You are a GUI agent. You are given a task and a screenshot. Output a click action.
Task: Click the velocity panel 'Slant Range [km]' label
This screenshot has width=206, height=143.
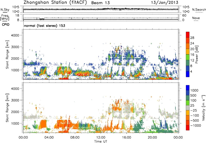tap(7, 108)
